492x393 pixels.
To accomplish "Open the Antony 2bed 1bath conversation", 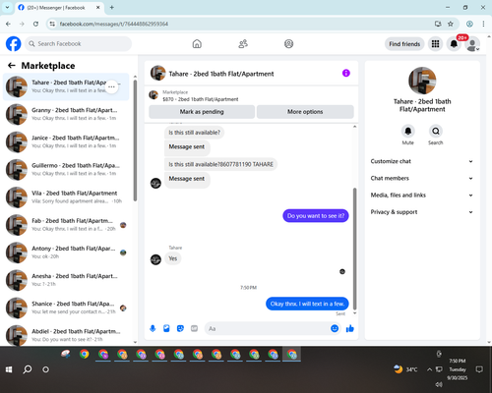I will [x=66, y=253].
